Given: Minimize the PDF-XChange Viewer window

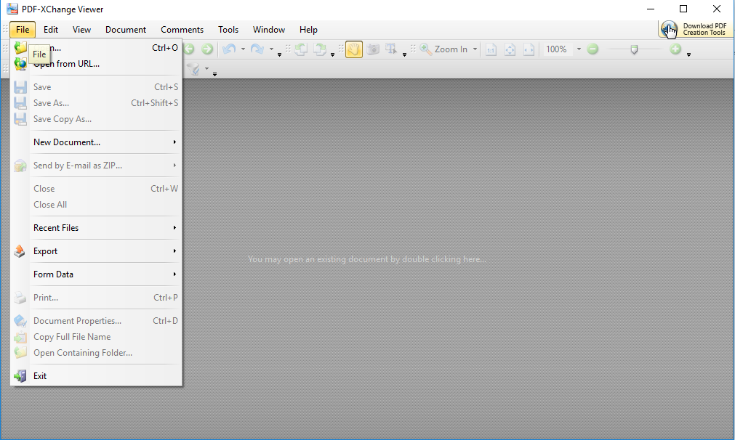Looking at the screenshot, I should 651,9.
